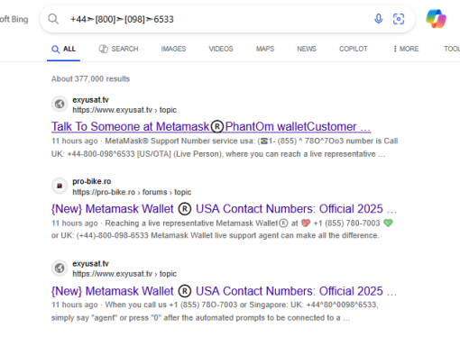The image size is (460, 337).
Task: Click the pro-bike.ro site favicon
Action: [x=60, y=186]
